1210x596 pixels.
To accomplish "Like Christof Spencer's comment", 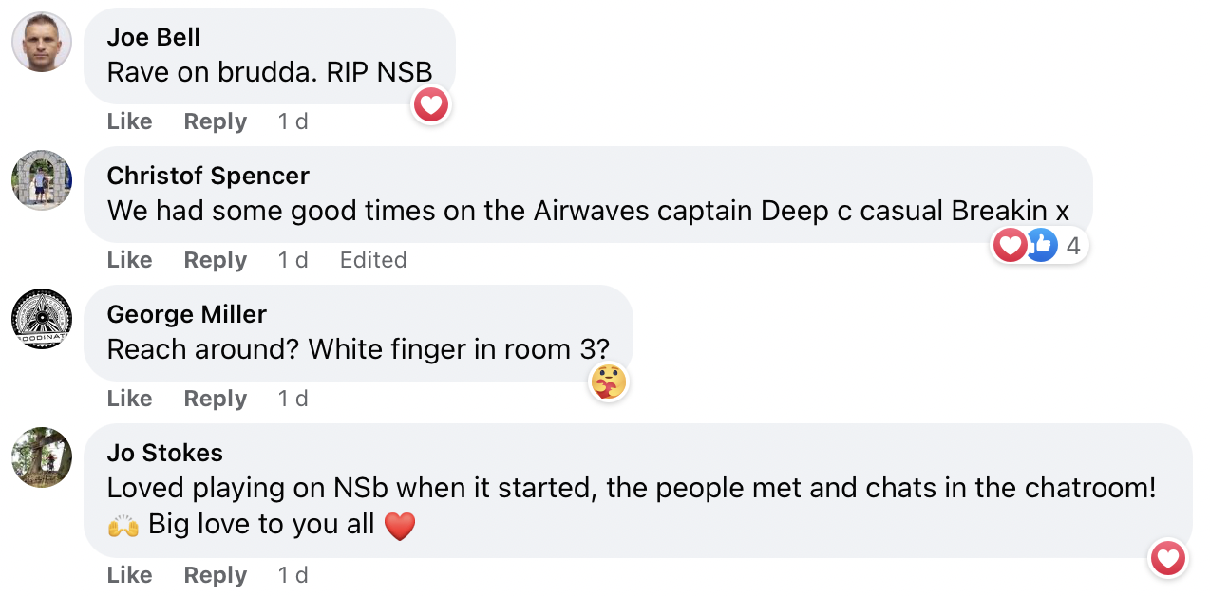I will coord(129,260).
